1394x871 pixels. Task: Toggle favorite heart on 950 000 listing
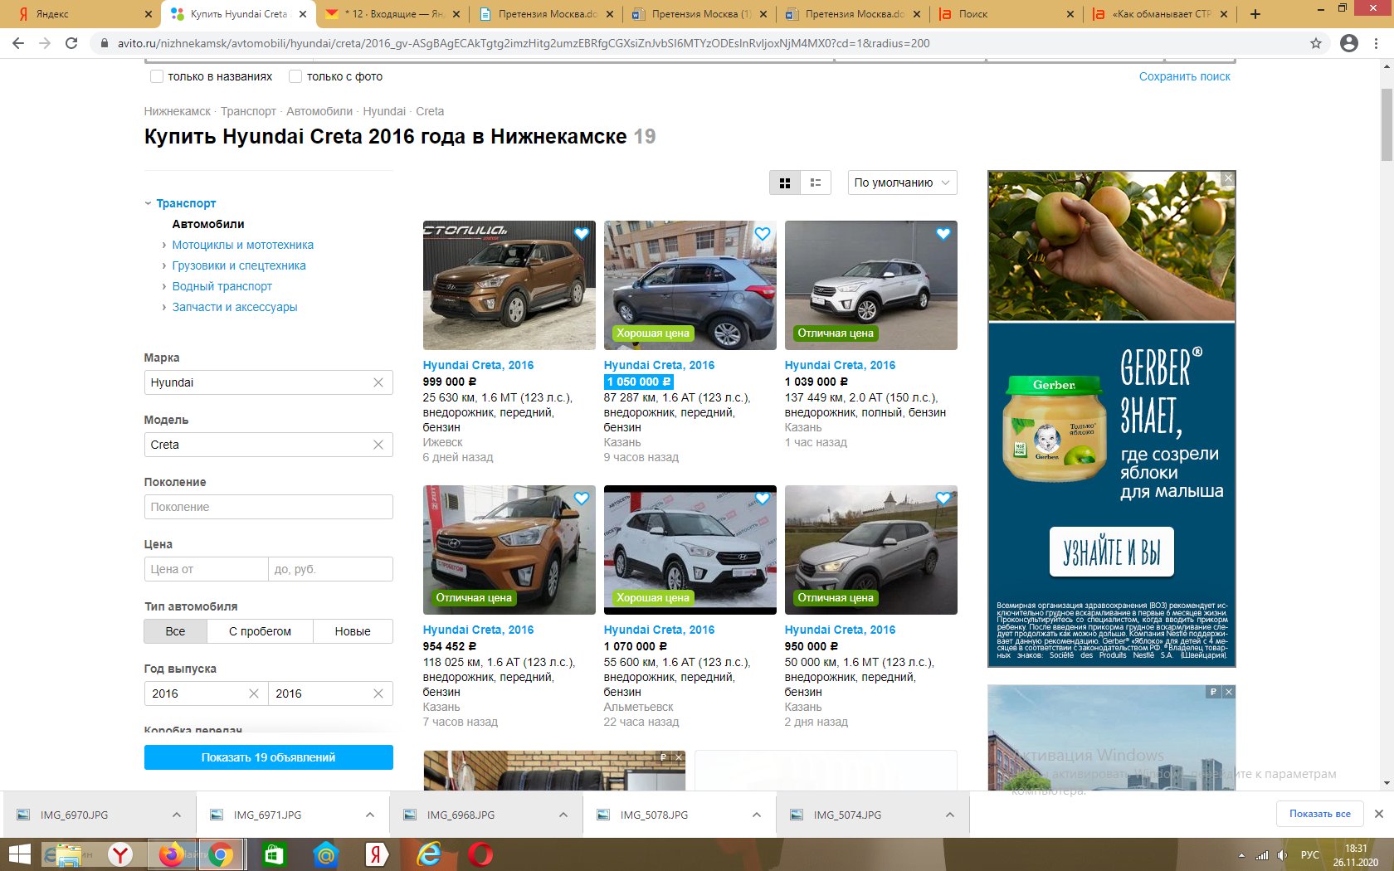pyautogui.click(x=943, y=499)
